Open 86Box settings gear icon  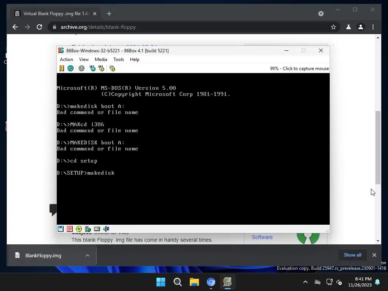tap(112, 68)
